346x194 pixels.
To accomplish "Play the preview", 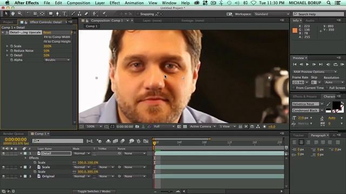I will [308, 65].
